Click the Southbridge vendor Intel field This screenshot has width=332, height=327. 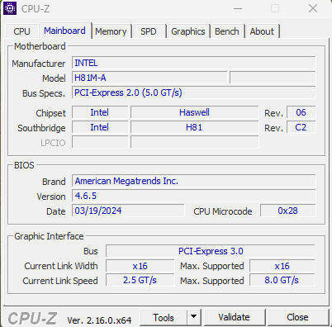point(100,127)
